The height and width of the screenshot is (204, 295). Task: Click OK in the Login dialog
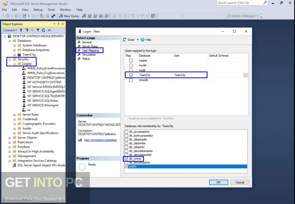tap(219, 182)
